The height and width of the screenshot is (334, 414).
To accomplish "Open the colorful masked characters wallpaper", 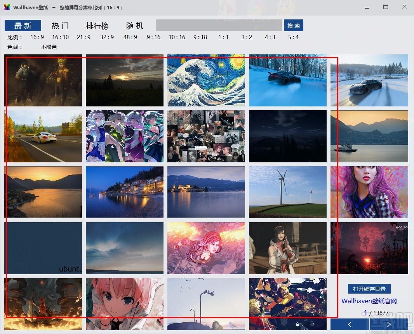I will [x=288, y=304].
